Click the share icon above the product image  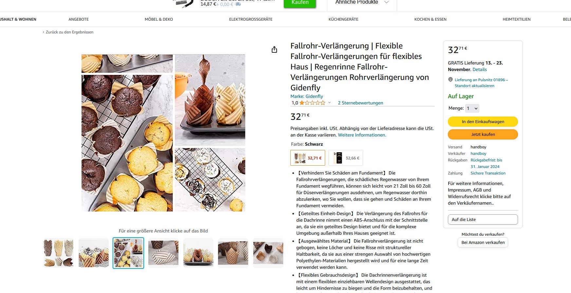[x=274, y=49]
